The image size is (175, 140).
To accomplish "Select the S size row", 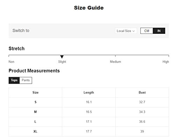I will coord(89,102).
